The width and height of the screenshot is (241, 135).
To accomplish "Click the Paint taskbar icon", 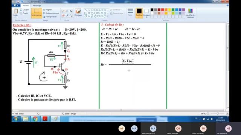I will 55,119.
